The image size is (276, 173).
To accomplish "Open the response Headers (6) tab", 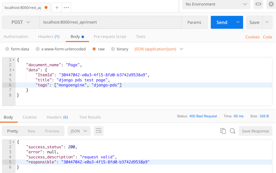I will tap(57, 117).
